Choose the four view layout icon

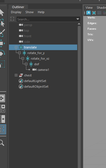[x=3, y=109]
